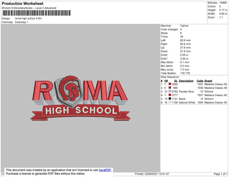Screen dimensions: 229x177
Task: Click the 'Brand' column header
Action: (208, 81)
